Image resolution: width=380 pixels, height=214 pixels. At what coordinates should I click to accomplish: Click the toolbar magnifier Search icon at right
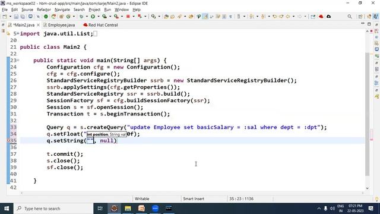tap(350, 17)
